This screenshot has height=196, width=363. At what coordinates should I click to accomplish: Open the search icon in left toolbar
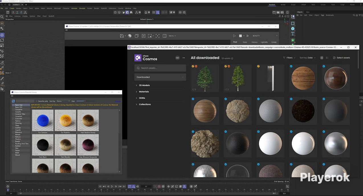2,17
